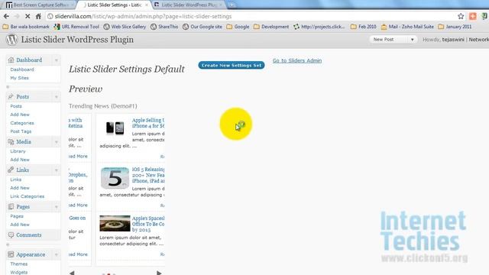This screenshot has height=275, width=489.
Task: Click the Comments bubble icon in sidebar
Action: pyautogui.click(x=11, y=235)
